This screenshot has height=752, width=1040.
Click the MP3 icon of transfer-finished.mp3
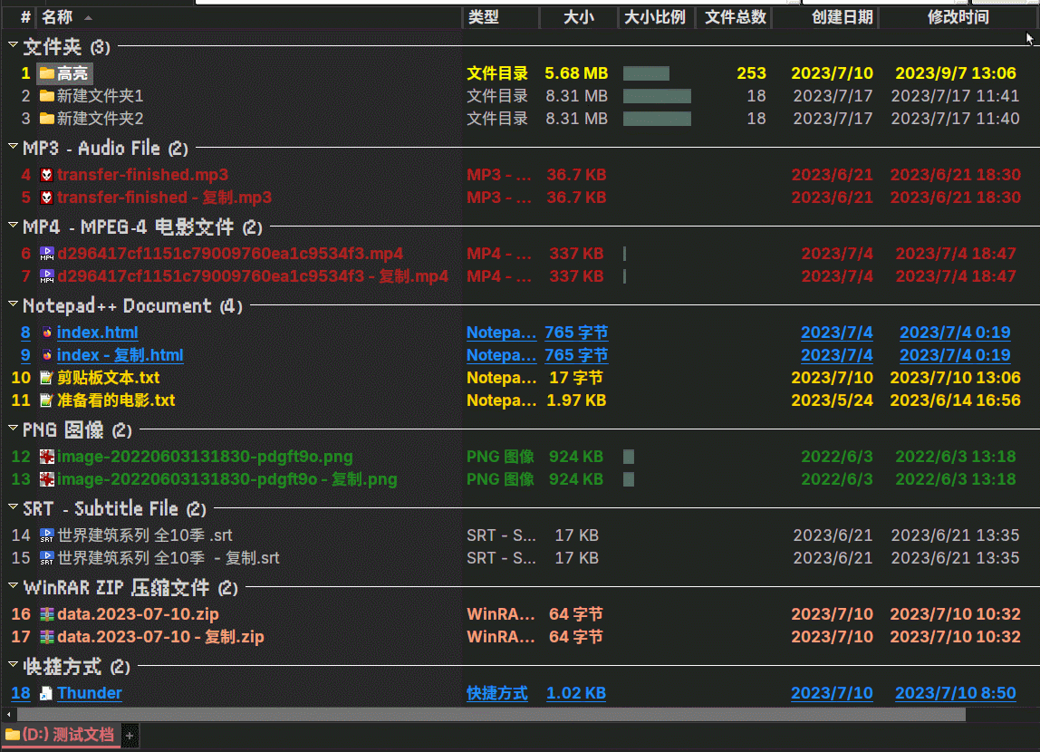[46, 175]
